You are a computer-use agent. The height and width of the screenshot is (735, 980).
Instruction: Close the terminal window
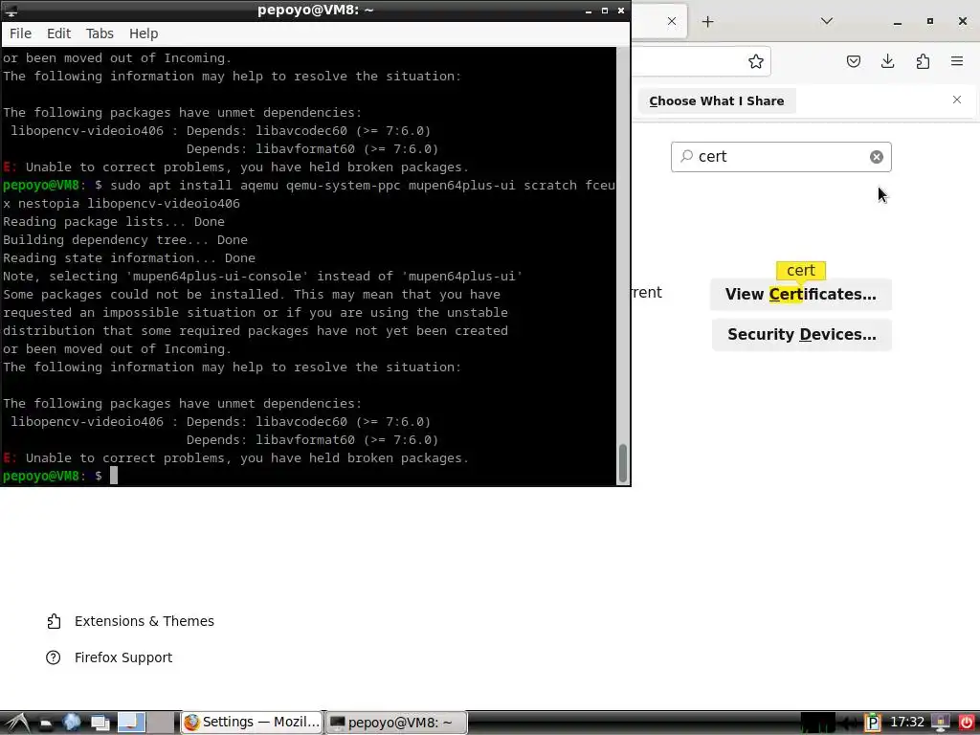620,11
